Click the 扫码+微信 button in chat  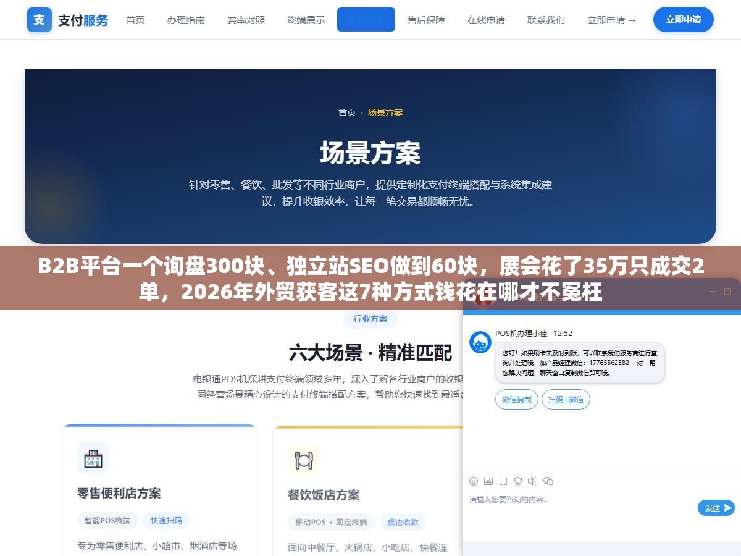coord(566,400)
